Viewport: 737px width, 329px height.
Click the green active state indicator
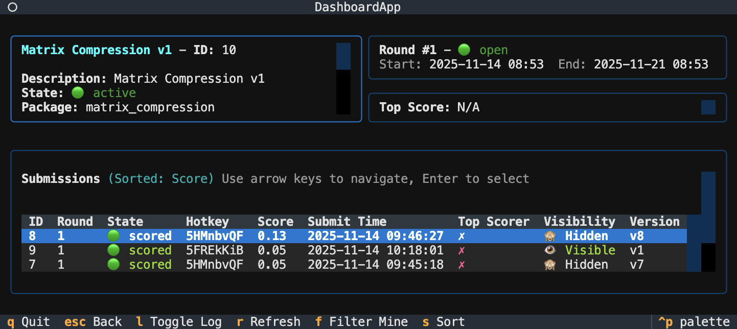[x=78, y=93]
